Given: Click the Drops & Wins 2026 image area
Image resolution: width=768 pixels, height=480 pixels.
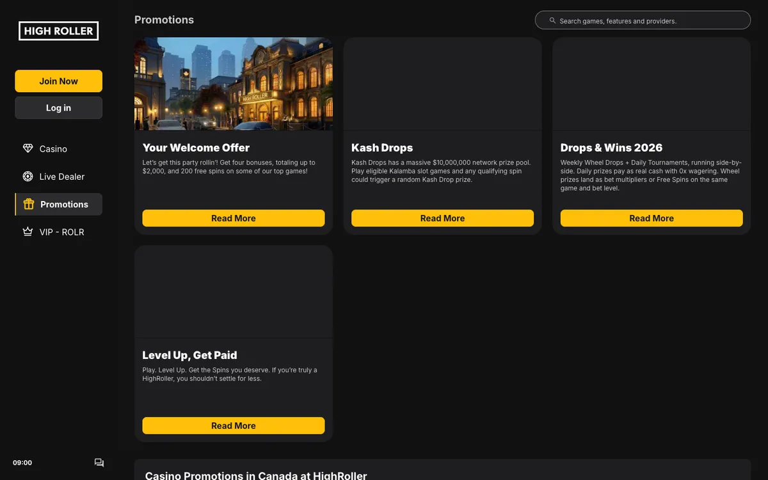Looking at the screenshot, I should 652,84.
